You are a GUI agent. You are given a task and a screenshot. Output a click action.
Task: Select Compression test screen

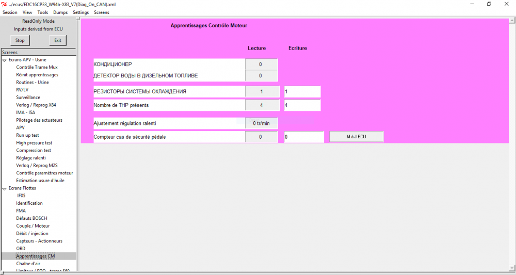[34, 150]
